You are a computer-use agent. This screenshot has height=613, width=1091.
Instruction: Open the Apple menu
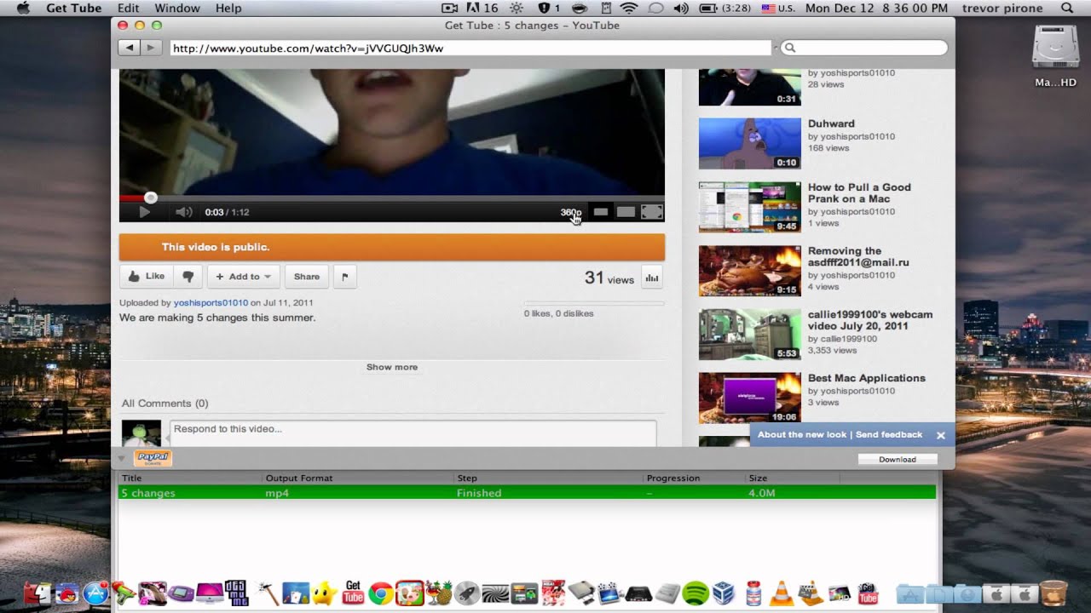tap(23, 9)
